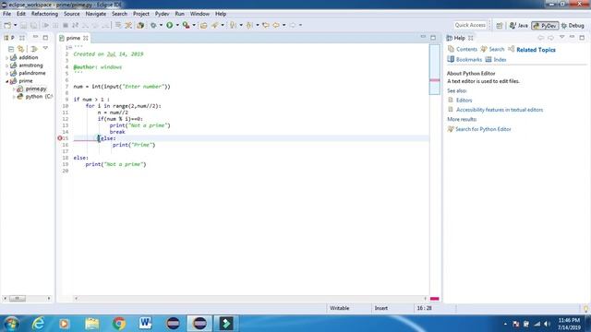Click the Resume debug toolbar icon

tap(45, 25)
